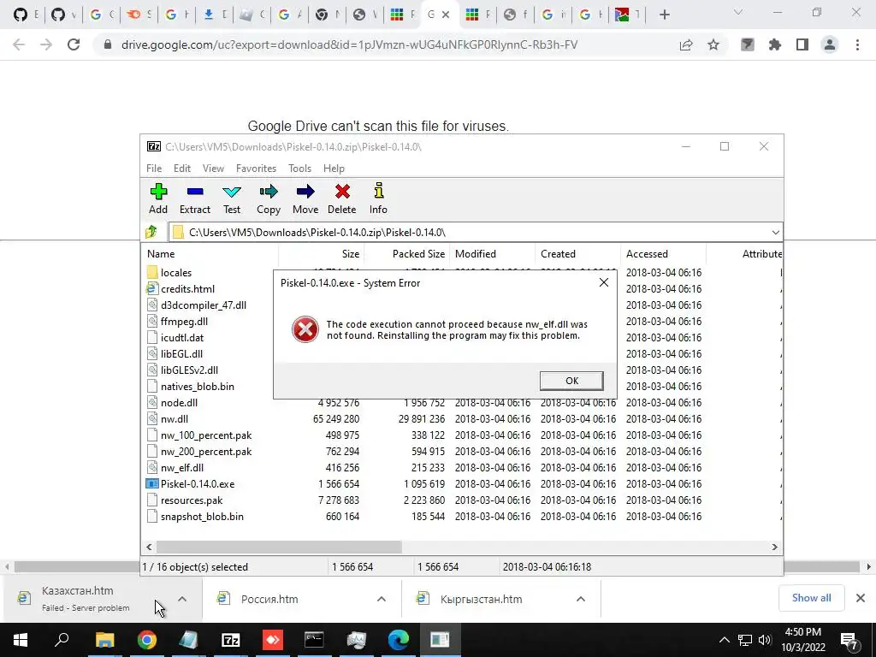Open Chrome three-dot menu

(x=857, y=44)
